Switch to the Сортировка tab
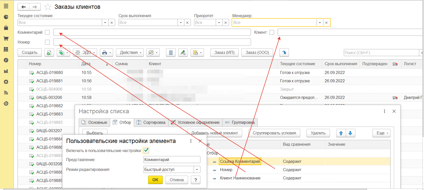The width and height of the screenshot is (424, 190). pos(151,123)
